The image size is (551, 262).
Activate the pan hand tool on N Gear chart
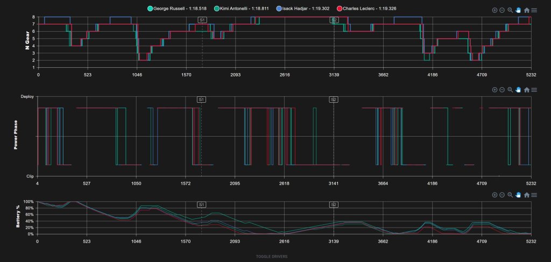(x=518, y=11)
